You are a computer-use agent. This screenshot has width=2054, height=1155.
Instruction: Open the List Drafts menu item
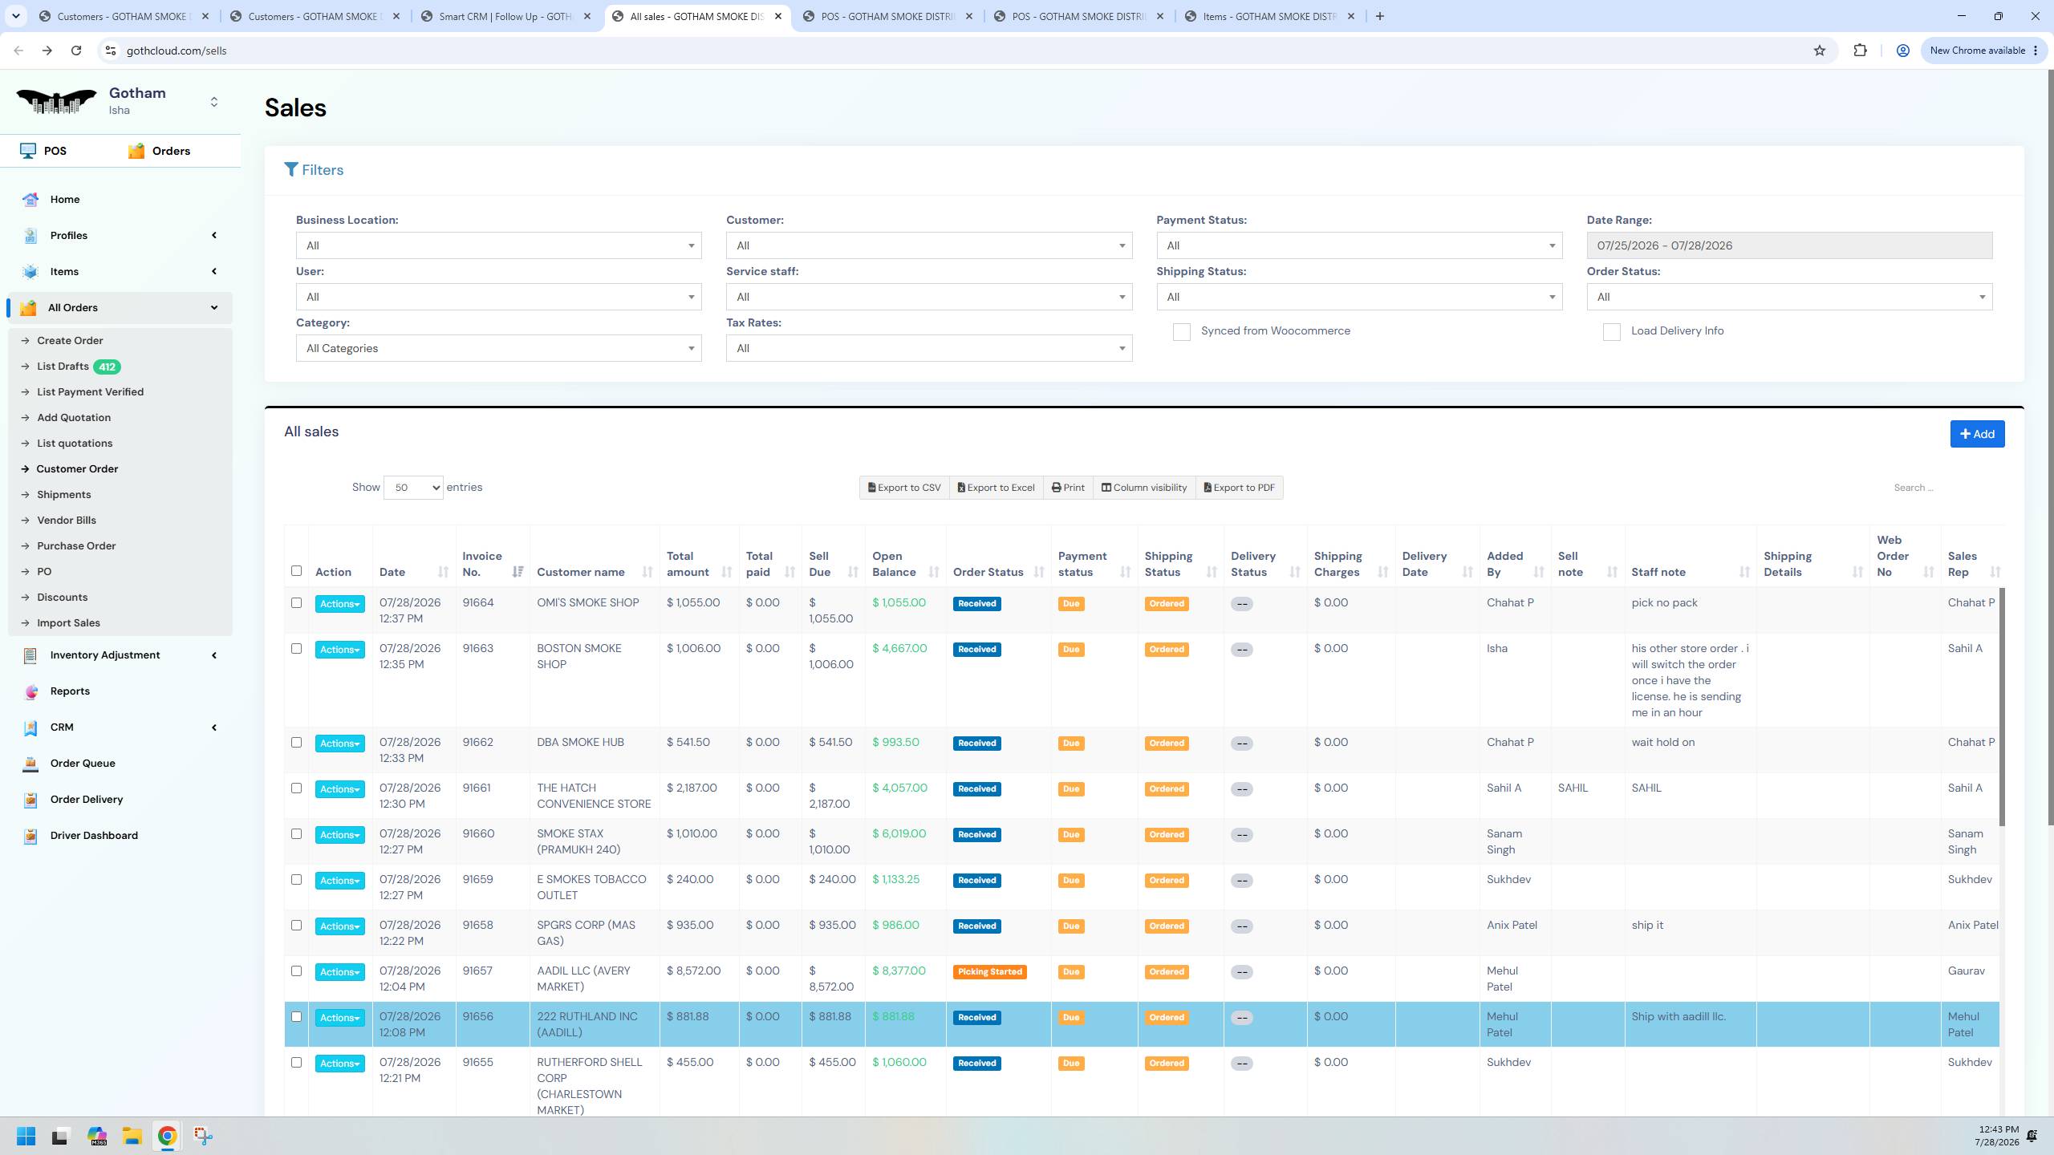click(63, 367)
